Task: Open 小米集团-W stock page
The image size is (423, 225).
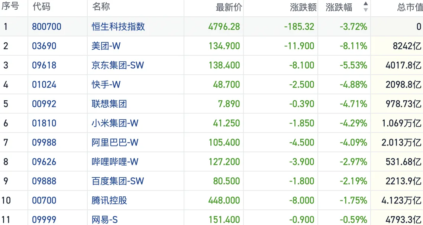Action: [115, 123]
